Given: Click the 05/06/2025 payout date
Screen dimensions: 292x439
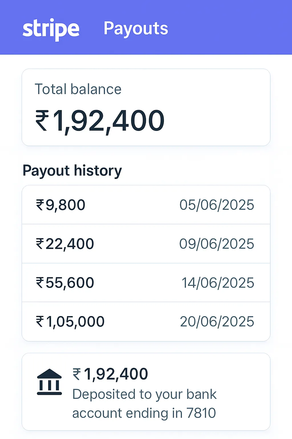Looking at the screenshot, I should click(217, 205).
